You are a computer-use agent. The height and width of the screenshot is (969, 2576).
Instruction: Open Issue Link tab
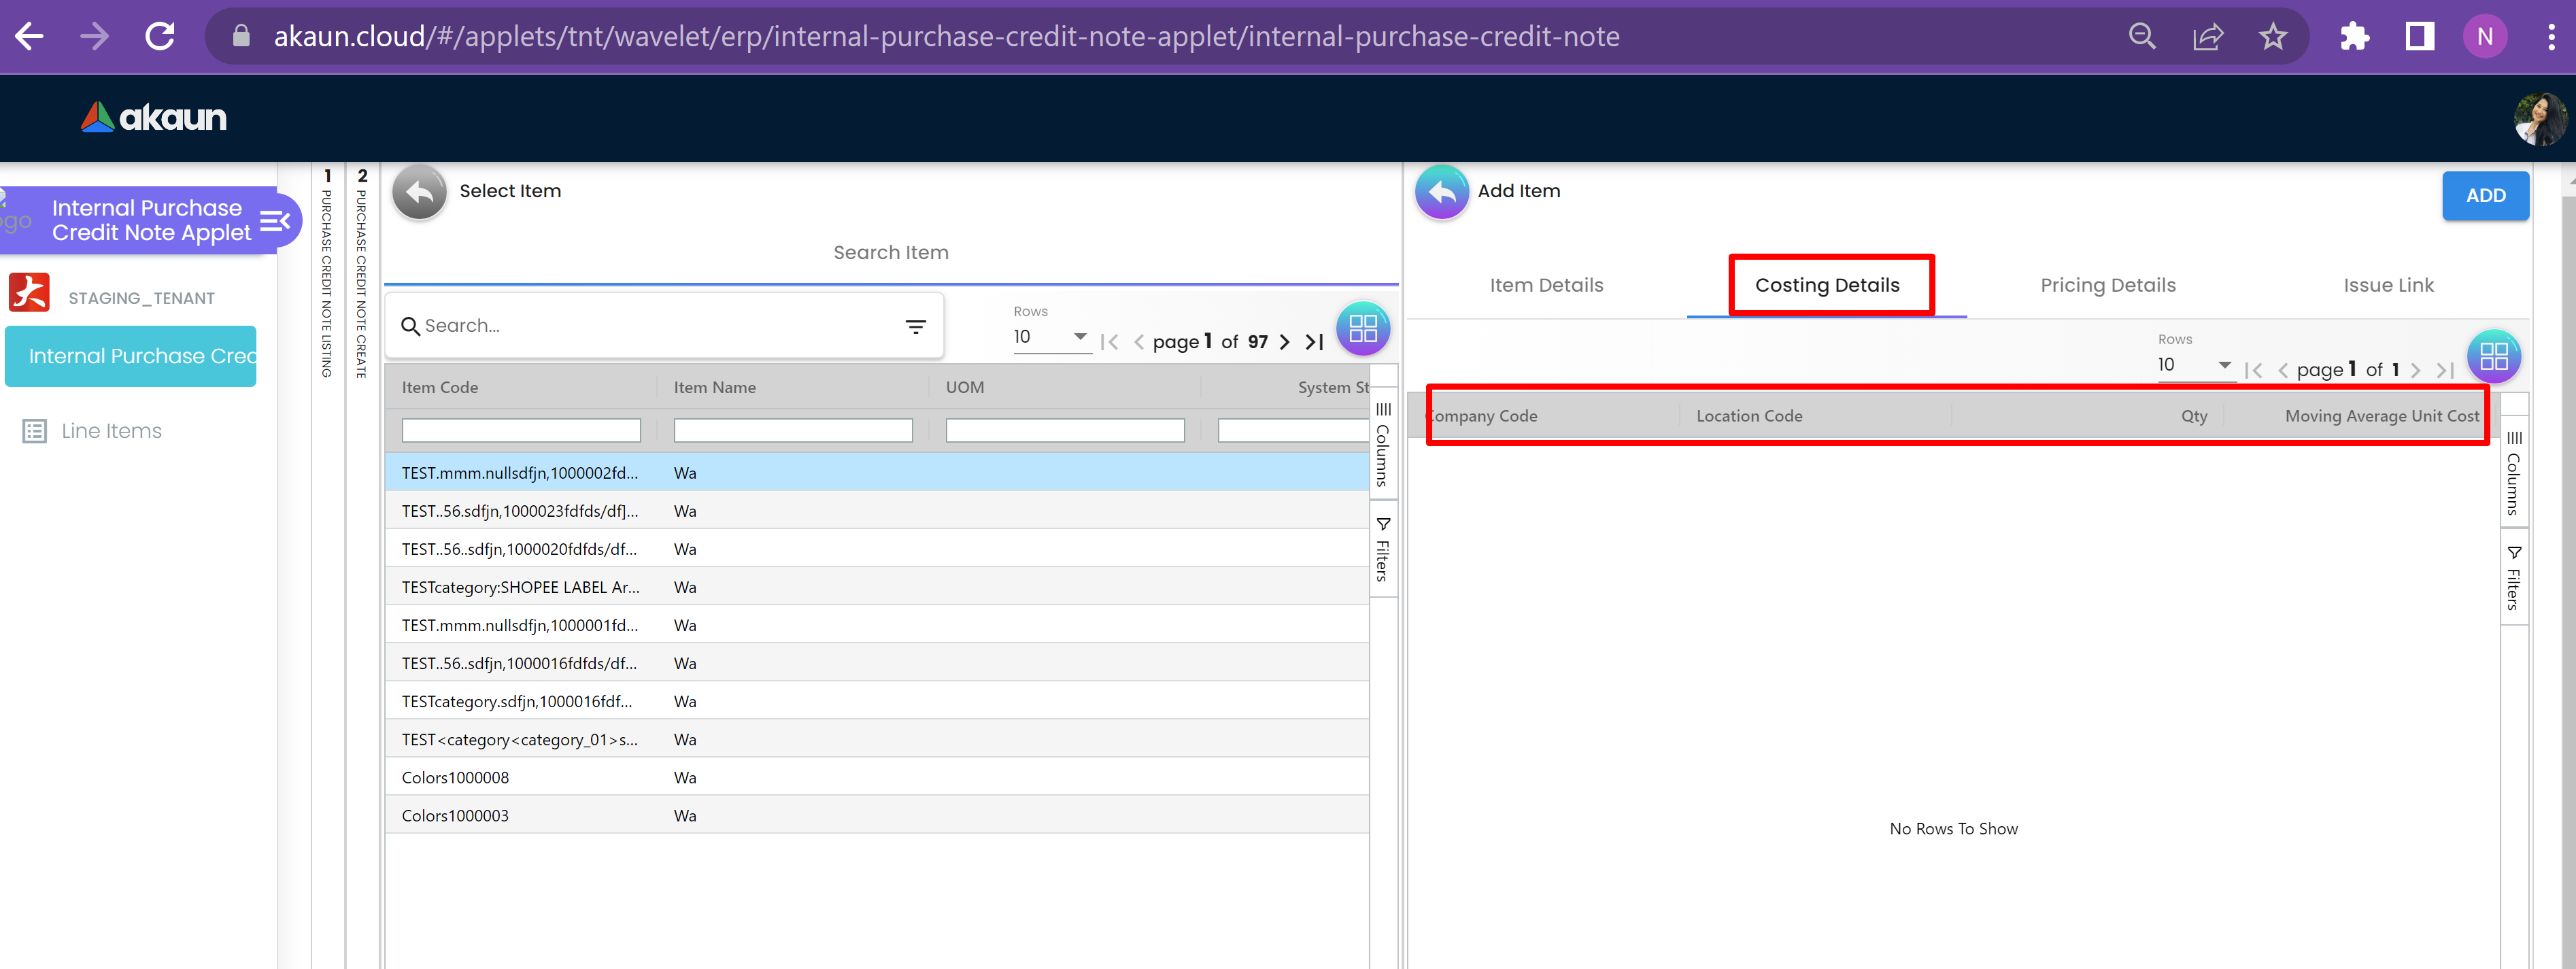[x=2388, y=285]
